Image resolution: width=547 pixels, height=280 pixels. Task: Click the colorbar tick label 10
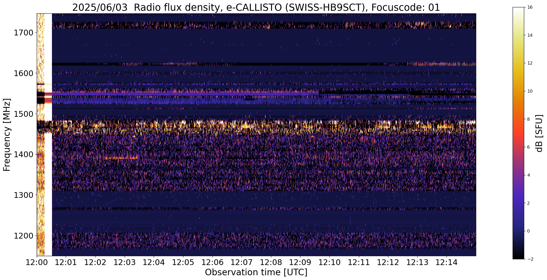click(530, 91)
